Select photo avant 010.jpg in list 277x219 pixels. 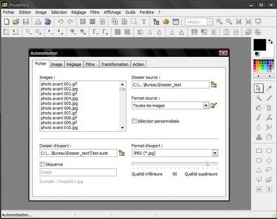(x=60, y=128)
